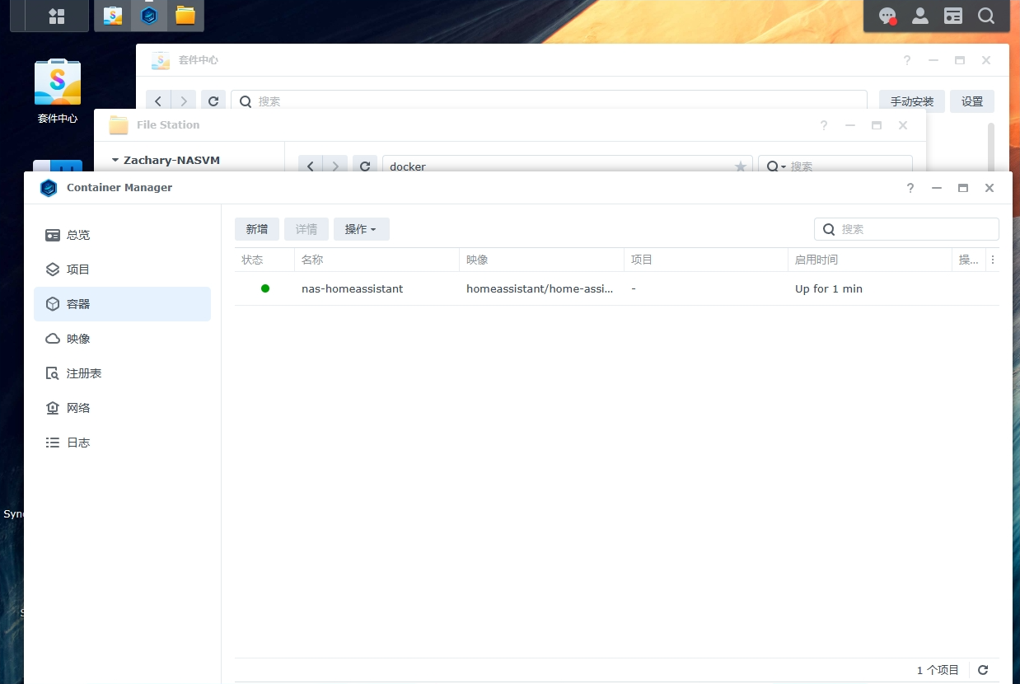
Task: Go forward in the File Station window
Action: 335,166
